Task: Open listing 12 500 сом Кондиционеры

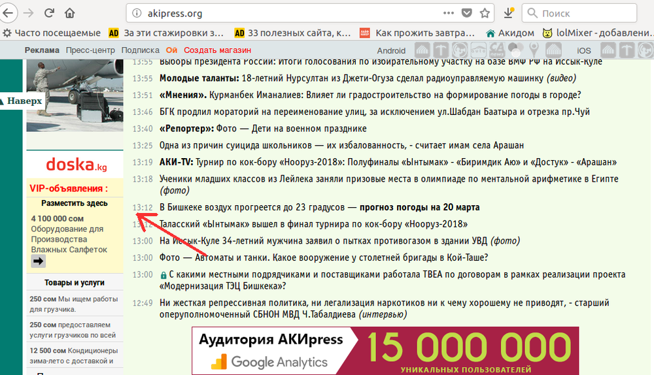Action: coord(74,355)
